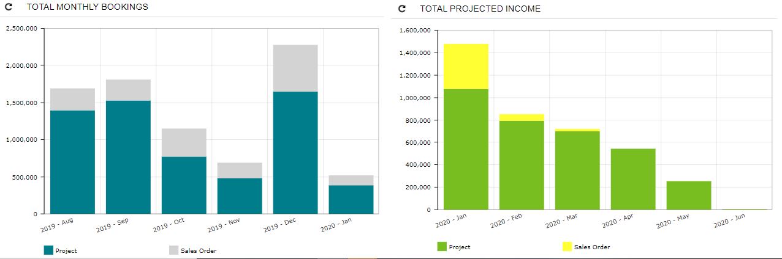
Task: Select the 2020 - Apr projected income bar
Action: tap(633, 179)
